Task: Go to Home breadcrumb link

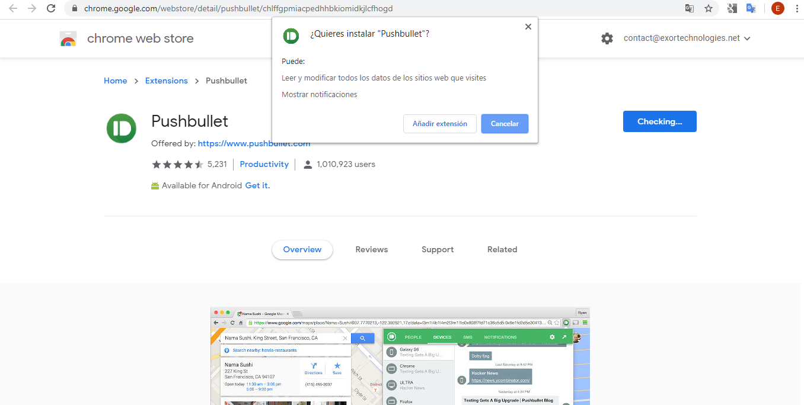Action: pyautogui.click(x=115, y=81)
